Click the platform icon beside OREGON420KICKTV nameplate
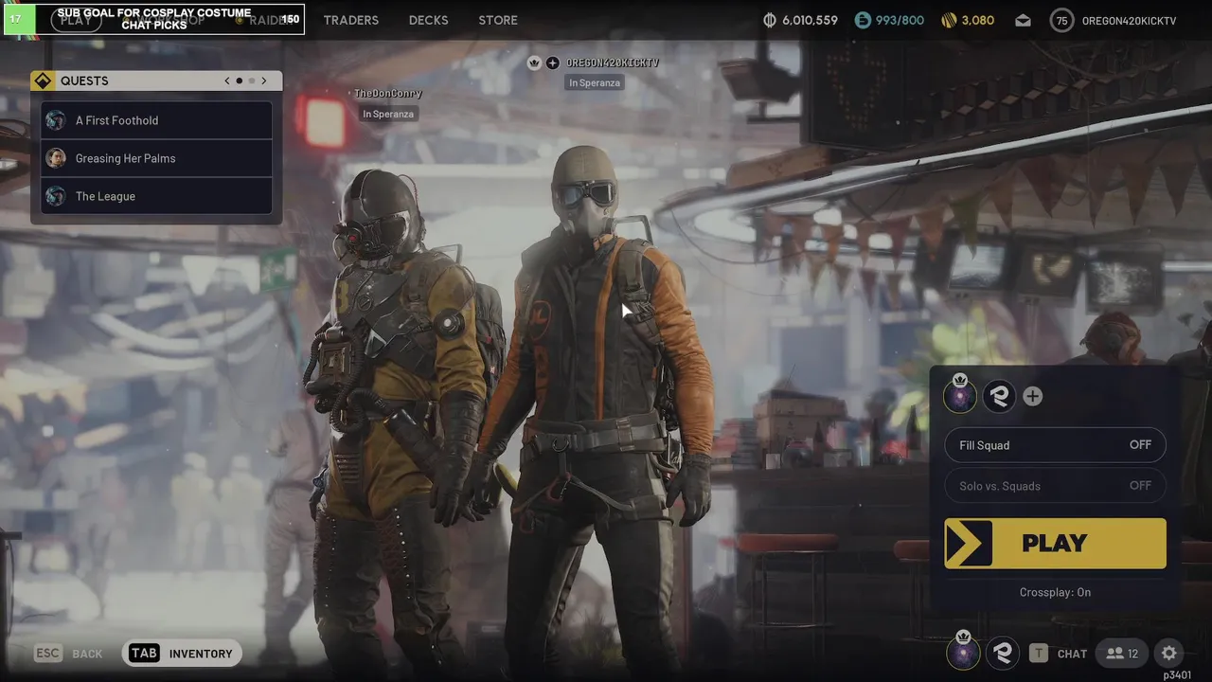The image size is (1212, 682). [x=553, y=63]
